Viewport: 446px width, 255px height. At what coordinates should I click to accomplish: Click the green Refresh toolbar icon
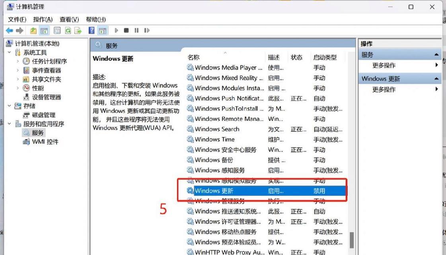[x=68, y=31]
